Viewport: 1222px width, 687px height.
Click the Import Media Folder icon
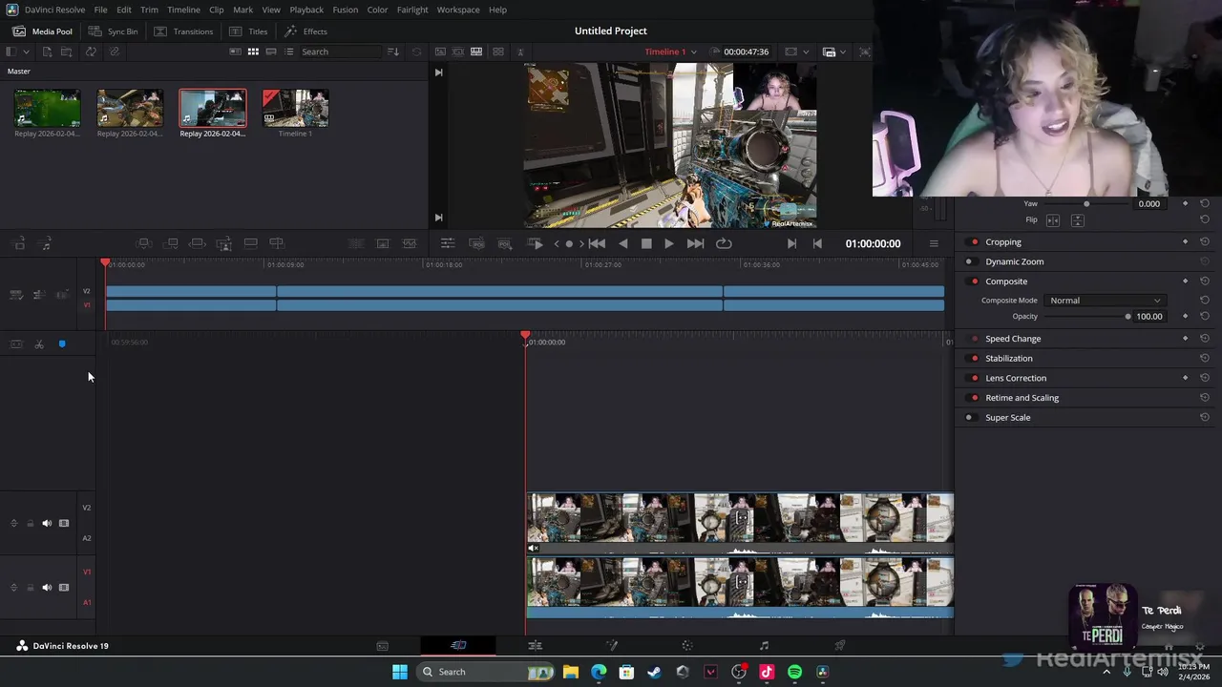pos(68,52)
